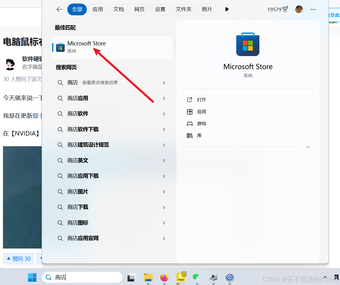Click the 打开 open-external icon
Image resolution: width=340 pixels, height=285 pixels.
[189, 100]
